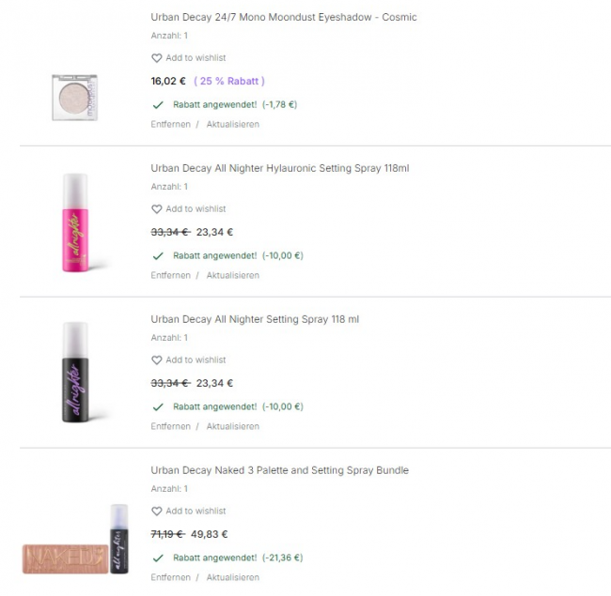This screenshot has width=611, height=596.
Task: Open Naked 3 Palette and Setting Spray Bundle title
Action: (x=279, y=470)
